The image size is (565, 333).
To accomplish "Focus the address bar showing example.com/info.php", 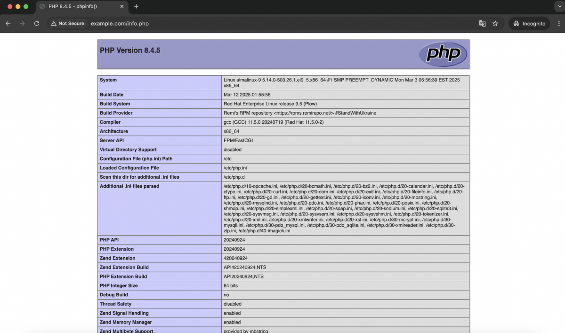I will [x=282, y=24].
